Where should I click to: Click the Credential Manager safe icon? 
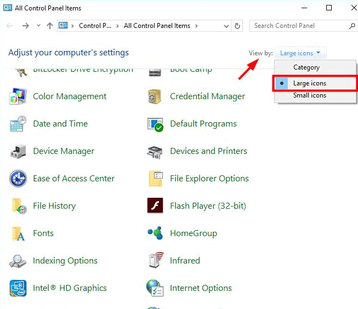[x=155, y=96]
